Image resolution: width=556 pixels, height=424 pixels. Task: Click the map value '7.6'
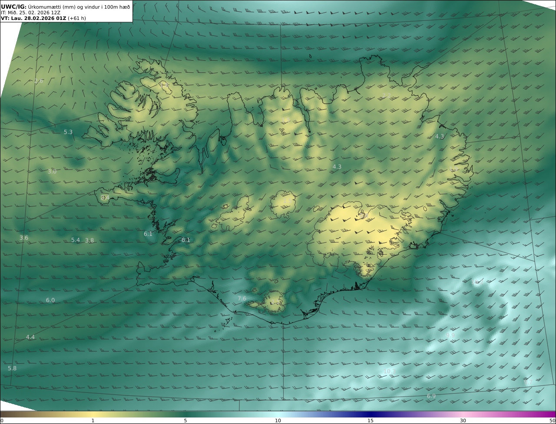(x=242, y=298)
